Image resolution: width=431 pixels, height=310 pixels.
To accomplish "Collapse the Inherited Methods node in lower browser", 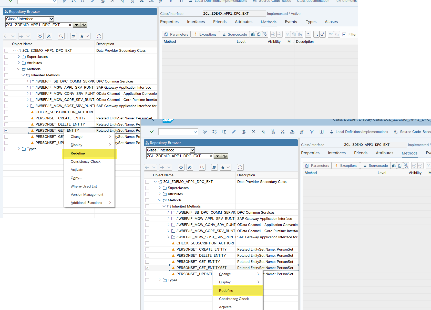I will (164, 206).
